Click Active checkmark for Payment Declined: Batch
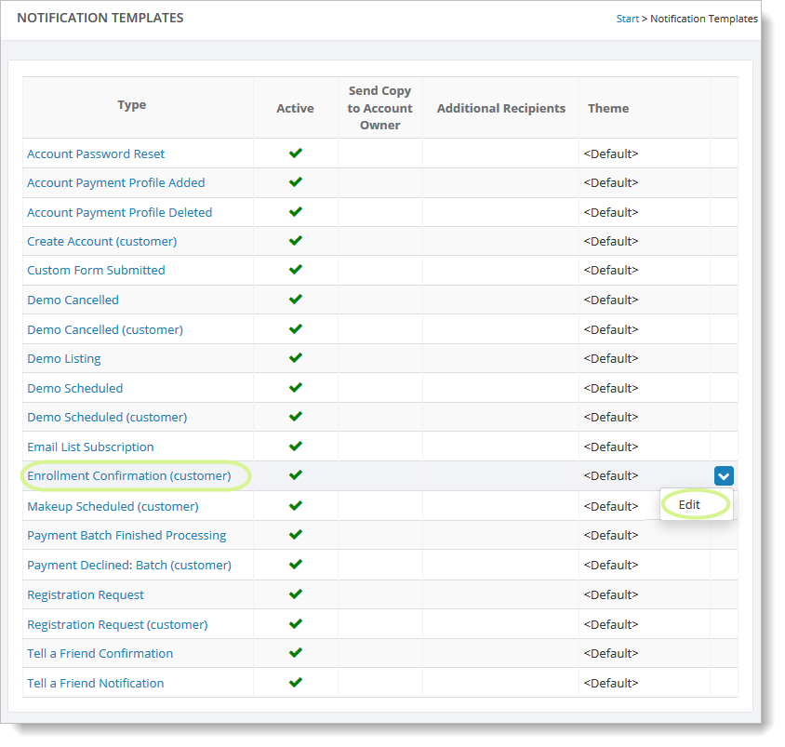This screenshot has height=747, width=785. tap(296, 565)
